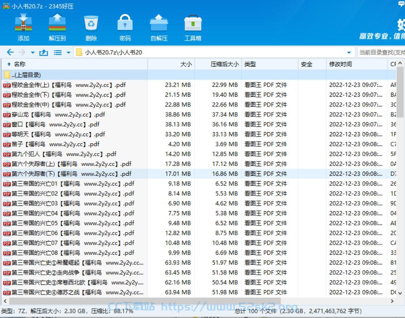Image resolution: width=405 pixels, height=318 pixels.
Task: Go back with the blue left arrow
Action: (10, 52)
